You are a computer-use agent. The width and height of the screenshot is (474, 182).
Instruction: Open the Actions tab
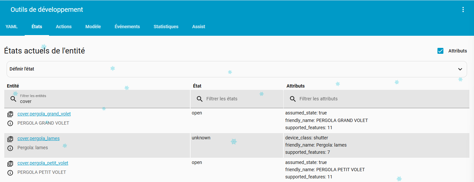click(x=64, y=27)
